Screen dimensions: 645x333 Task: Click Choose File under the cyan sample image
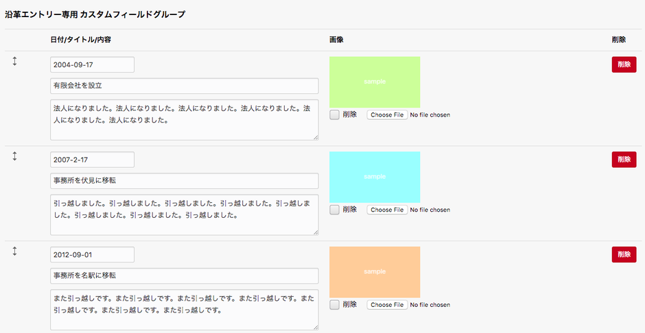click(388, 210)
